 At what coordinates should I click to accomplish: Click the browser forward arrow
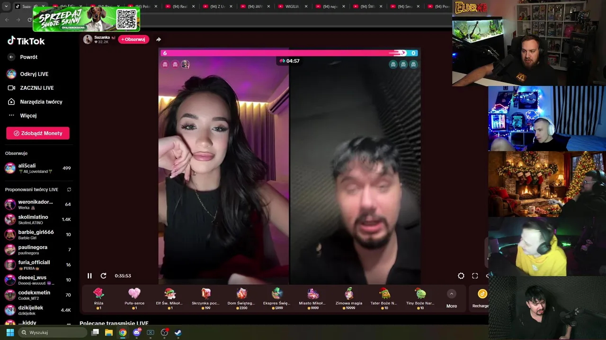point(18,19)
